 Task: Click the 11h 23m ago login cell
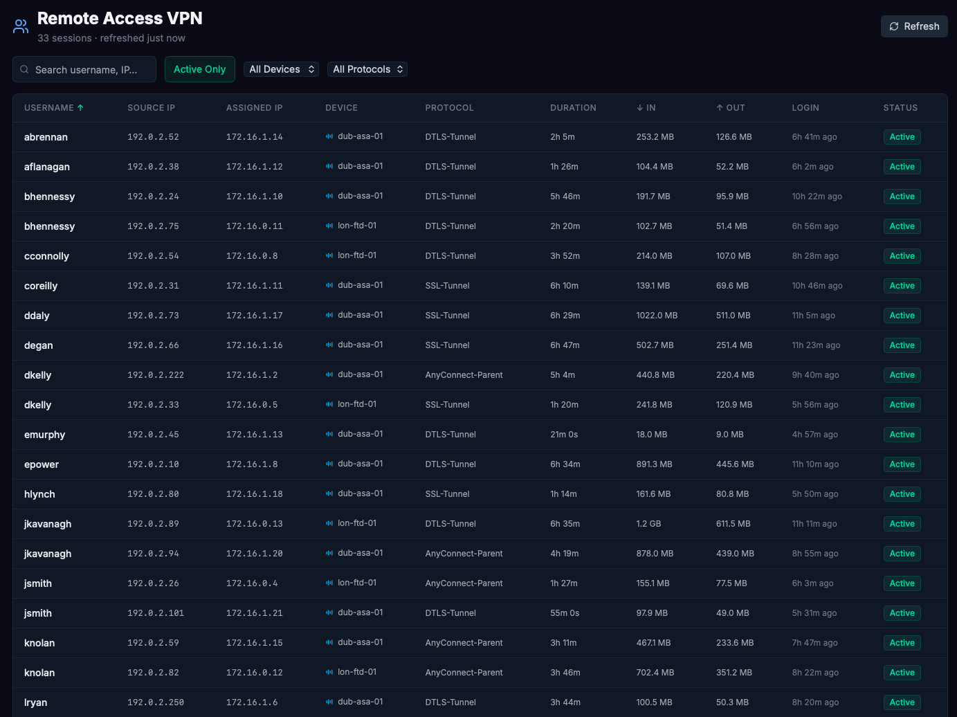coord(817,345)
